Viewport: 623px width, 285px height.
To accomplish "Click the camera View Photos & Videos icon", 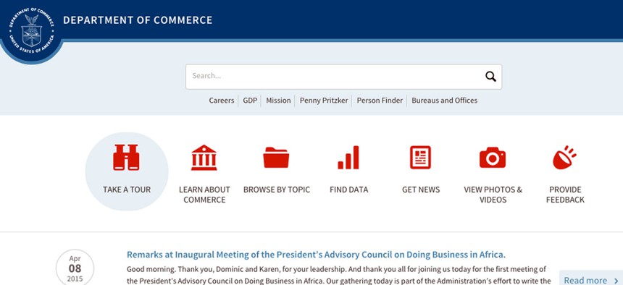I will [x=493, y=158].
